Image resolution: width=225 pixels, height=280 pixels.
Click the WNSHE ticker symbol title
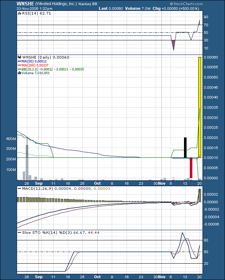click(25, 4)
